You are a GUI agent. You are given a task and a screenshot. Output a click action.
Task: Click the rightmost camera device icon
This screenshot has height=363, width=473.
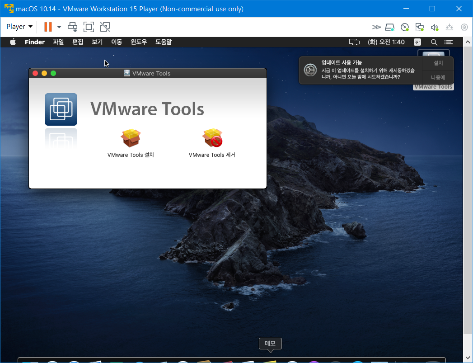coord(464,27)
